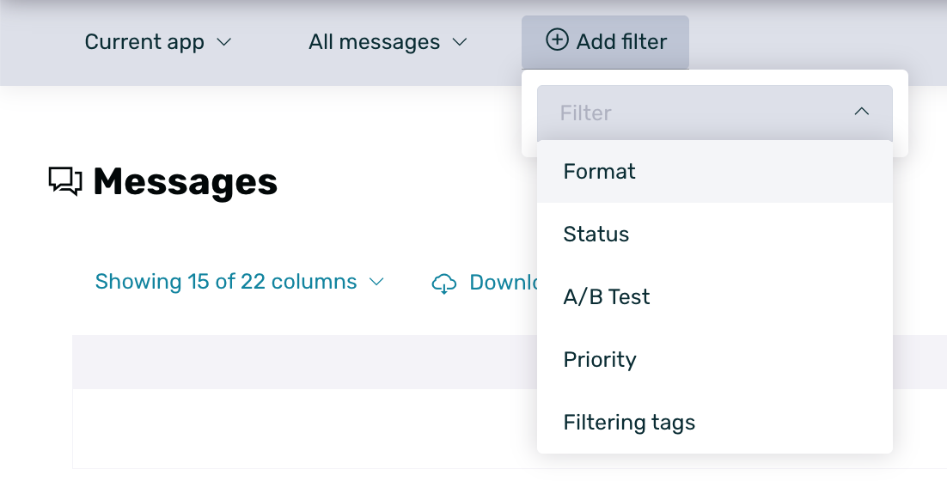
Task: Click the chevron after Showing 15 of 22 columns
Action: click(x=376, y=282)
